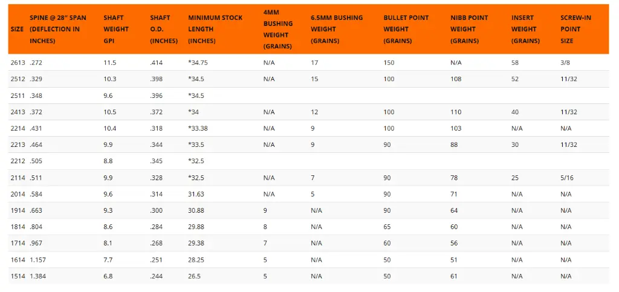The height and width of the screenshot is (292, 619).
Task: Select the size 2613 row cell
Action: coord(18,62)
